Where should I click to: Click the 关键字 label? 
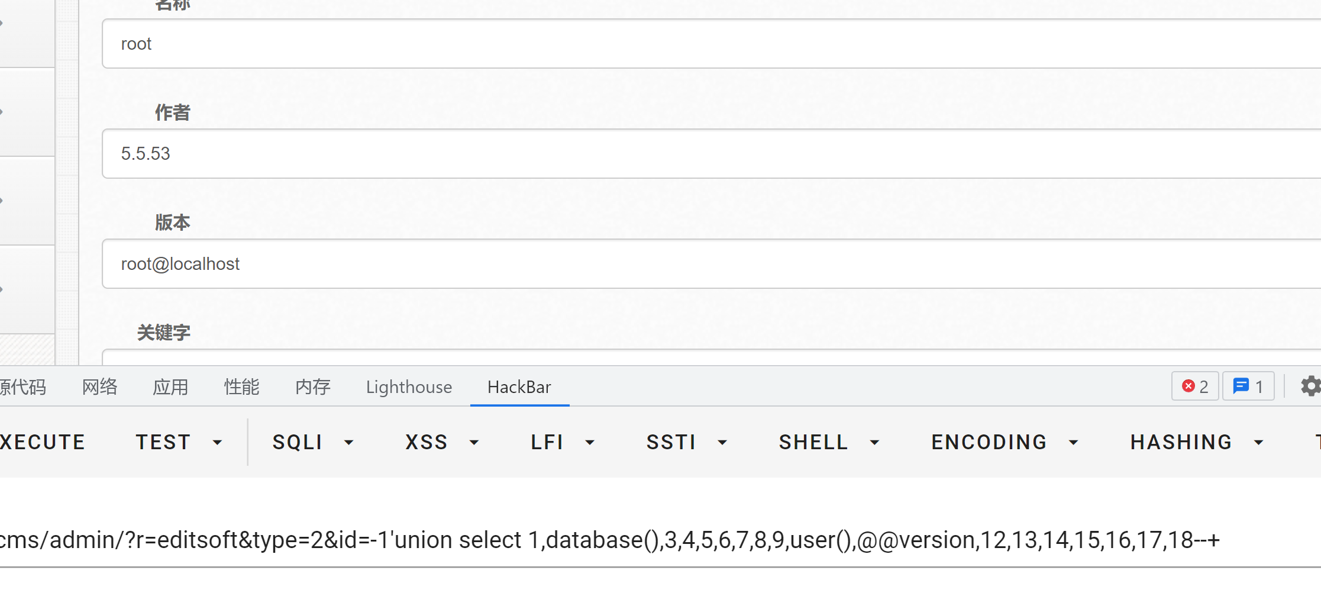(x=164, y=333)
